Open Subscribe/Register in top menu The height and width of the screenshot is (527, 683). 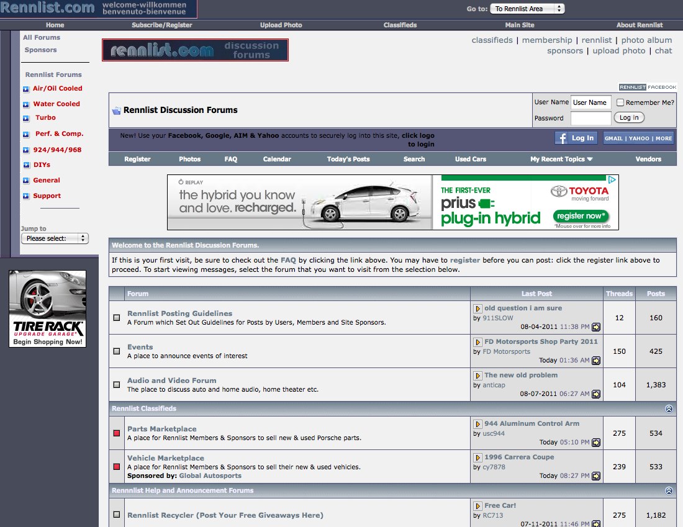point(161,25)
